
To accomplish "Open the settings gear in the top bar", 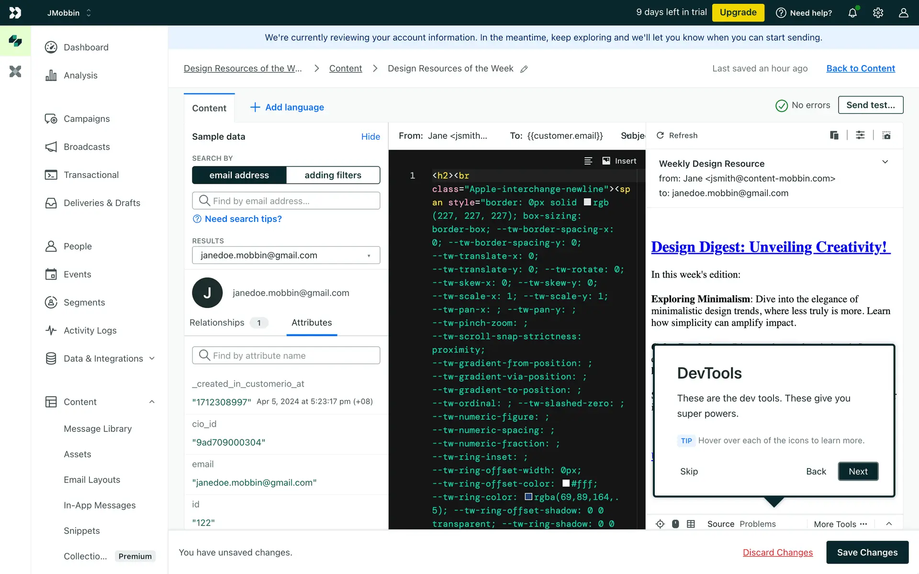I will (x=878, y=13).
